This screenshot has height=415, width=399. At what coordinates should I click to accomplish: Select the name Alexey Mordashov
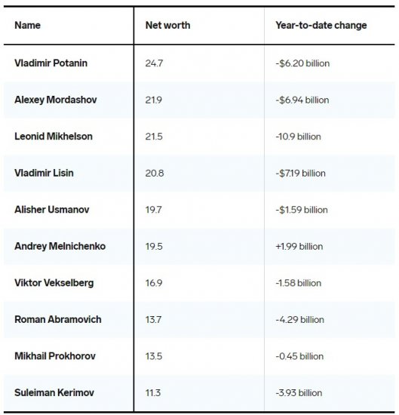[56, 100]
